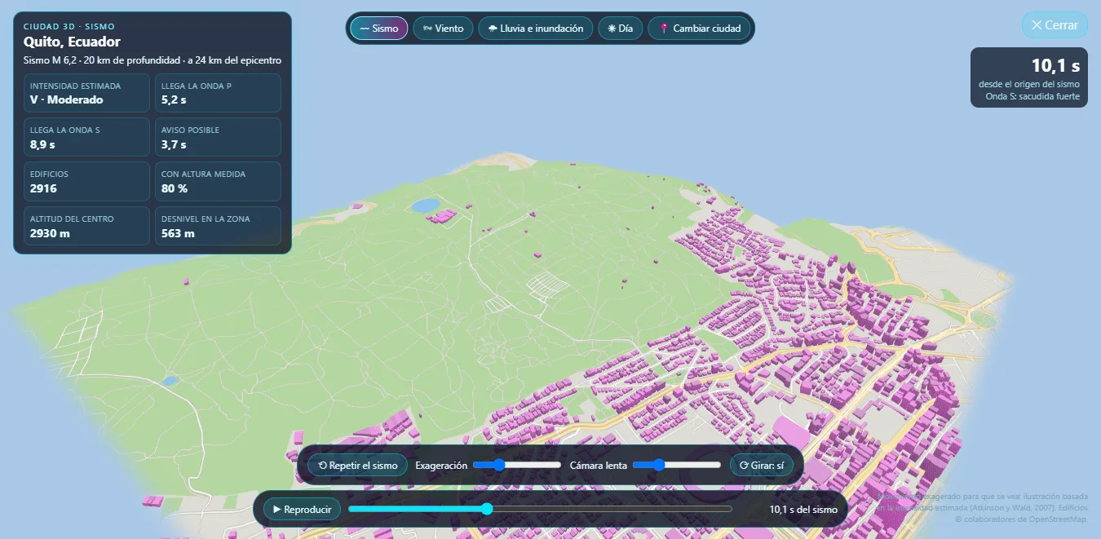Click the 10,1 s del sismo label
Image resolution: width=1101 pixels, height=539 pixels.
(x=803, y=510)
